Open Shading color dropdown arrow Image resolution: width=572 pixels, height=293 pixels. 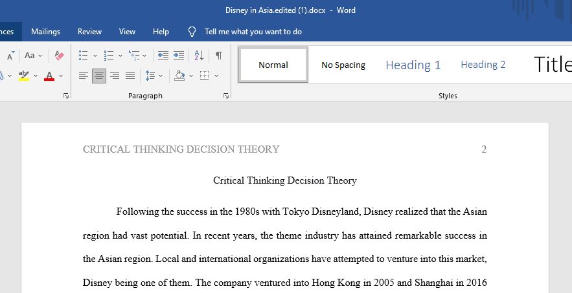(x=191, y=76)
